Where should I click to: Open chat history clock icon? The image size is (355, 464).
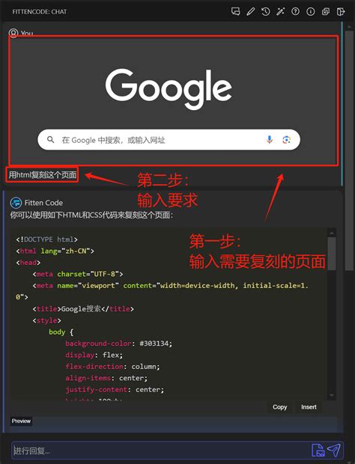(266, 11)
